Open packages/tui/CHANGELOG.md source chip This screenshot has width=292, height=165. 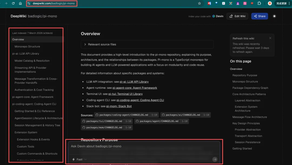tap(107, 121)
